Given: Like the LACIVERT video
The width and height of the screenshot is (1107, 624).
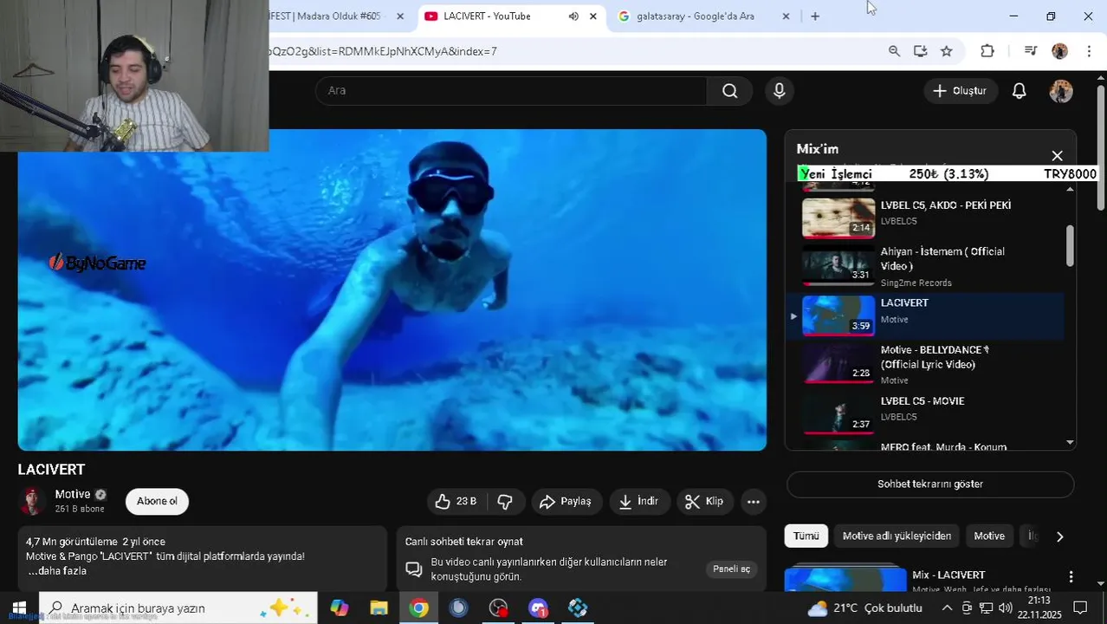Looking at the screenshot, I should tap(456, 502).
